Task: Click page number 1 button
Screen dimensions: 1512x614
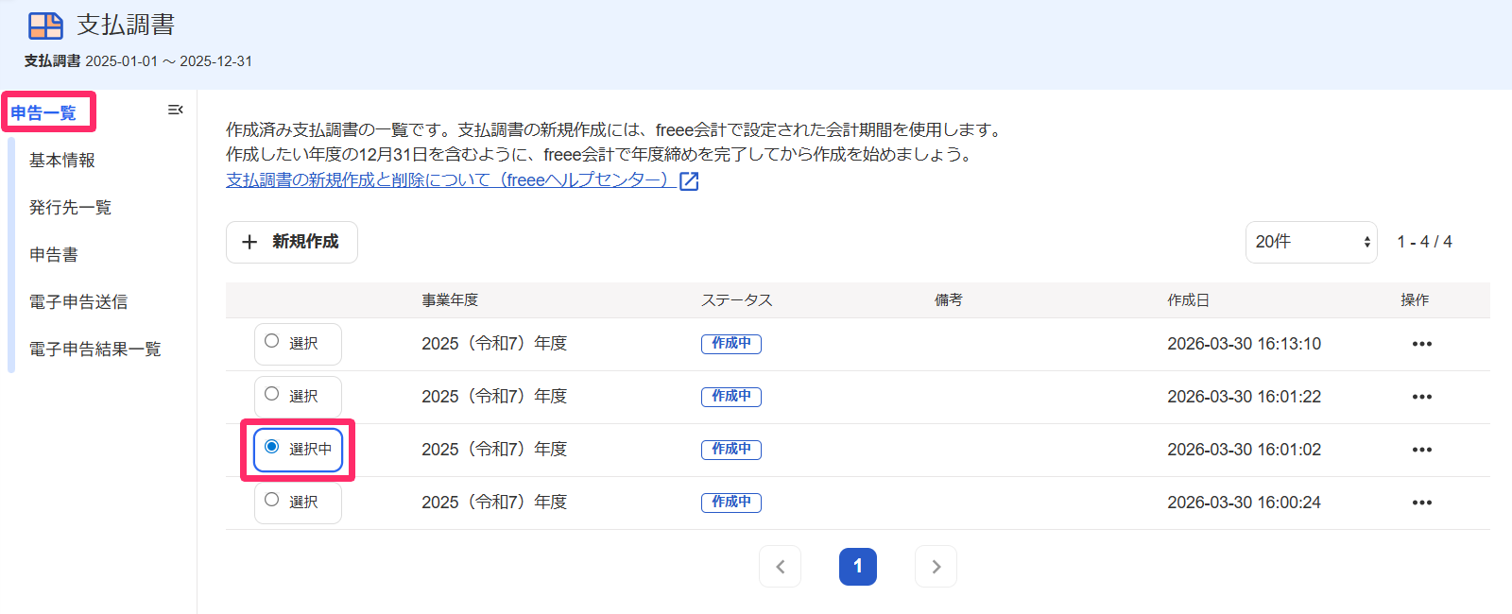Action: (858, 567)
